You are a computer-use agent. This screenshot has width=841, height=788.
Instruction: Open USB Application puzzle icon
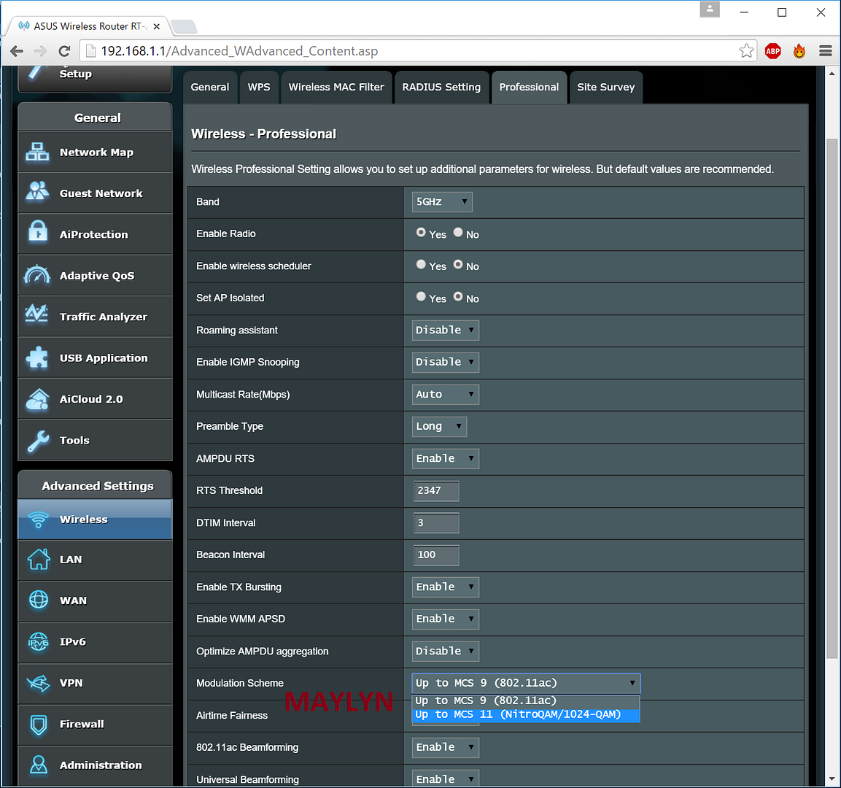(x=37, y=358)
